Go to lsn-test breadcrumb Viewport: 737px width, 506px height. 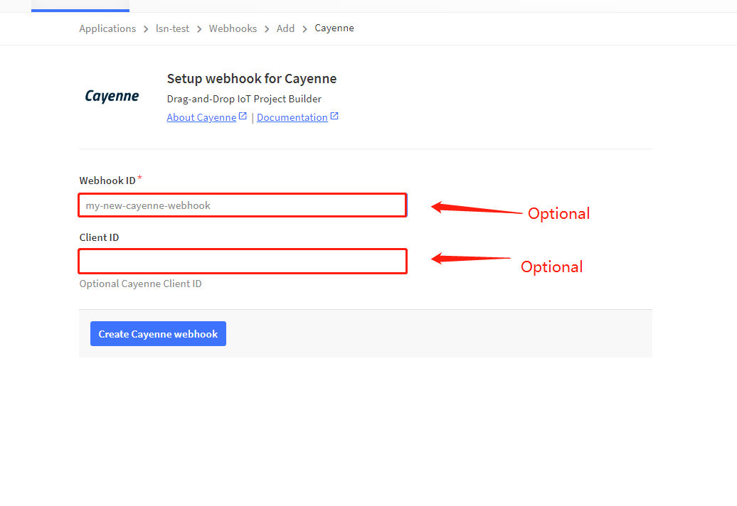coord(172,28)
